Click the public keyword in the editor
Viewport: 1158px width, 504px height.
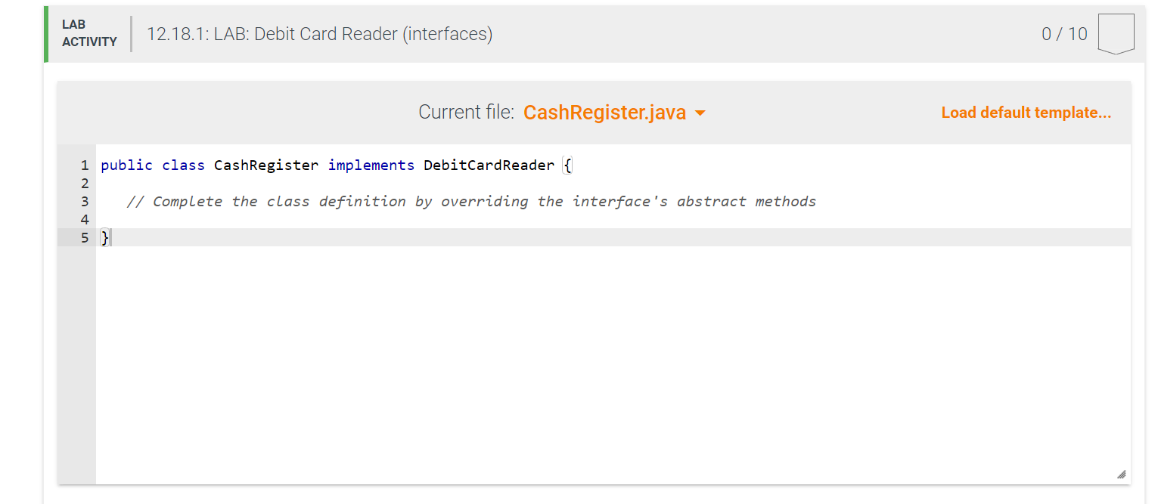(x=126, y=165)
